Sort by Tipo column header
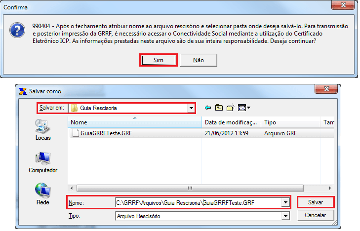Image resolution: width=360 pixels, height=231 pixels. pyautogui.click(x=290, y=122)
